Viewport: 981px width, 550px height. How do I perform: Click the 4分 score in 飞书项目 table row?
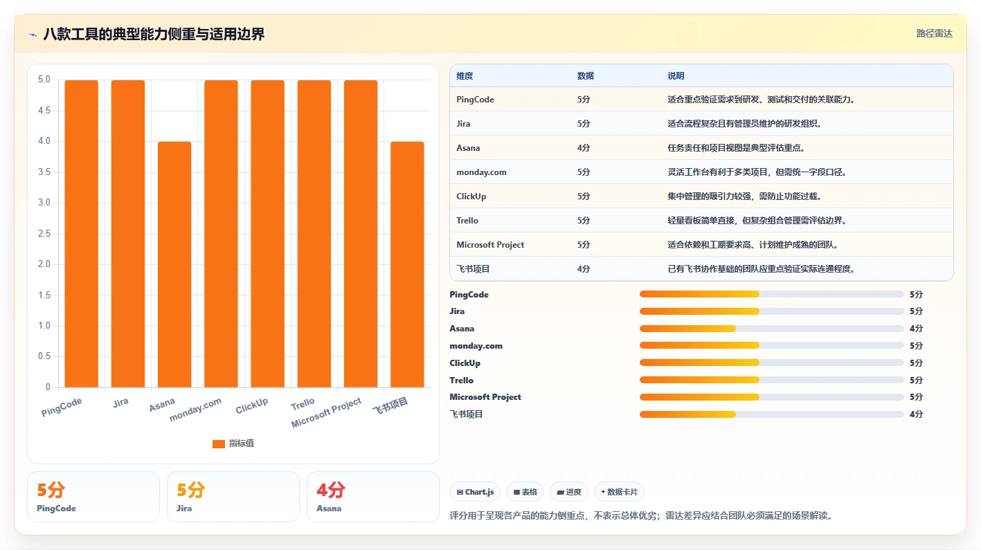(x=584, y=269)
